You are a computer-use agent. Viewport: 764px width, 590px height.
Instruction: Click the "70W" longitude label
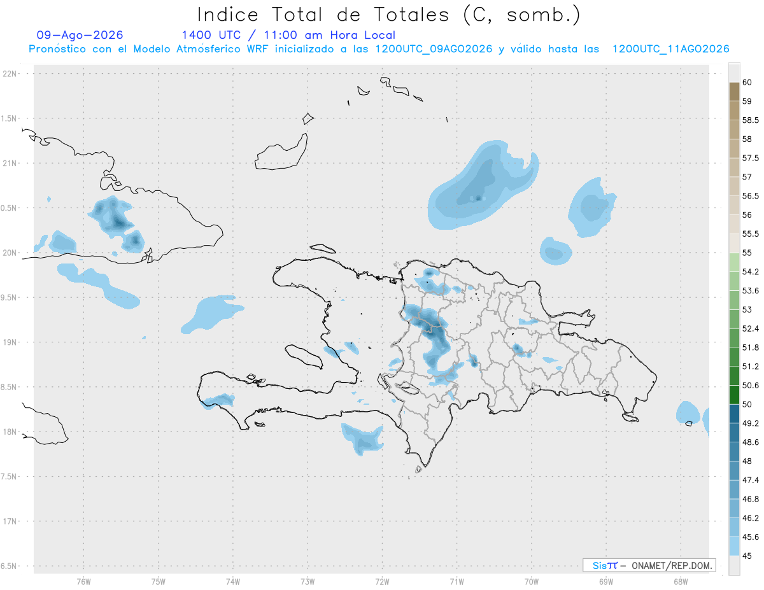pos(531,582)
